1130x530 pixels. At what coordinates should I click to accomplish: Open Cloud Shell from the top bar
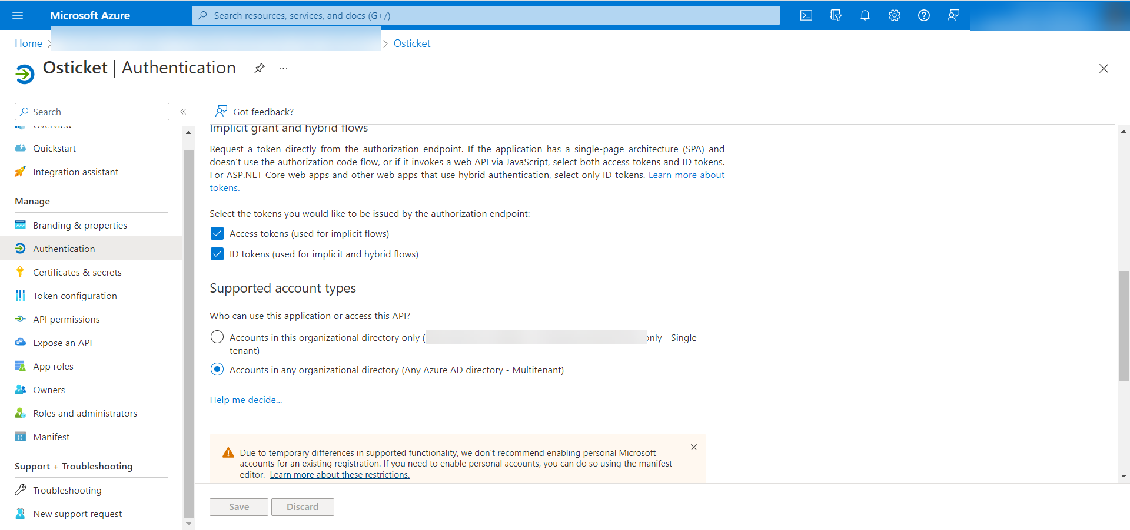[x=806, y=15]
